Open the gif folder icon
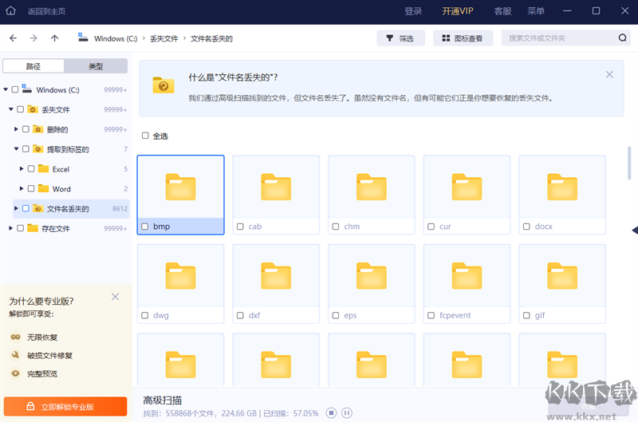Viewport: 638px width, 422px height. tap(562, 276)
